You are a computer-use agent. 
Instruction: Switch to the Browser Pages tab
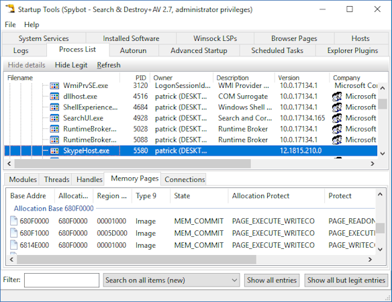294,38
